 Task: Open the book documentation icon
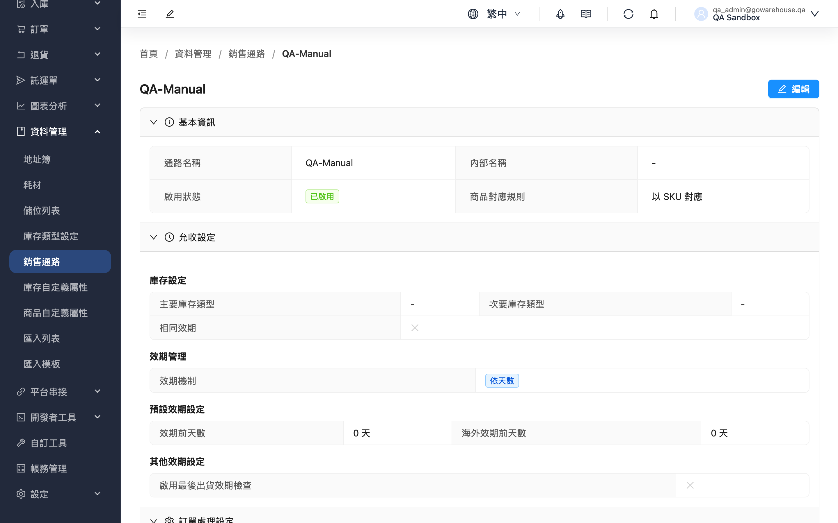pyautogui.click(x=586, y=14)
